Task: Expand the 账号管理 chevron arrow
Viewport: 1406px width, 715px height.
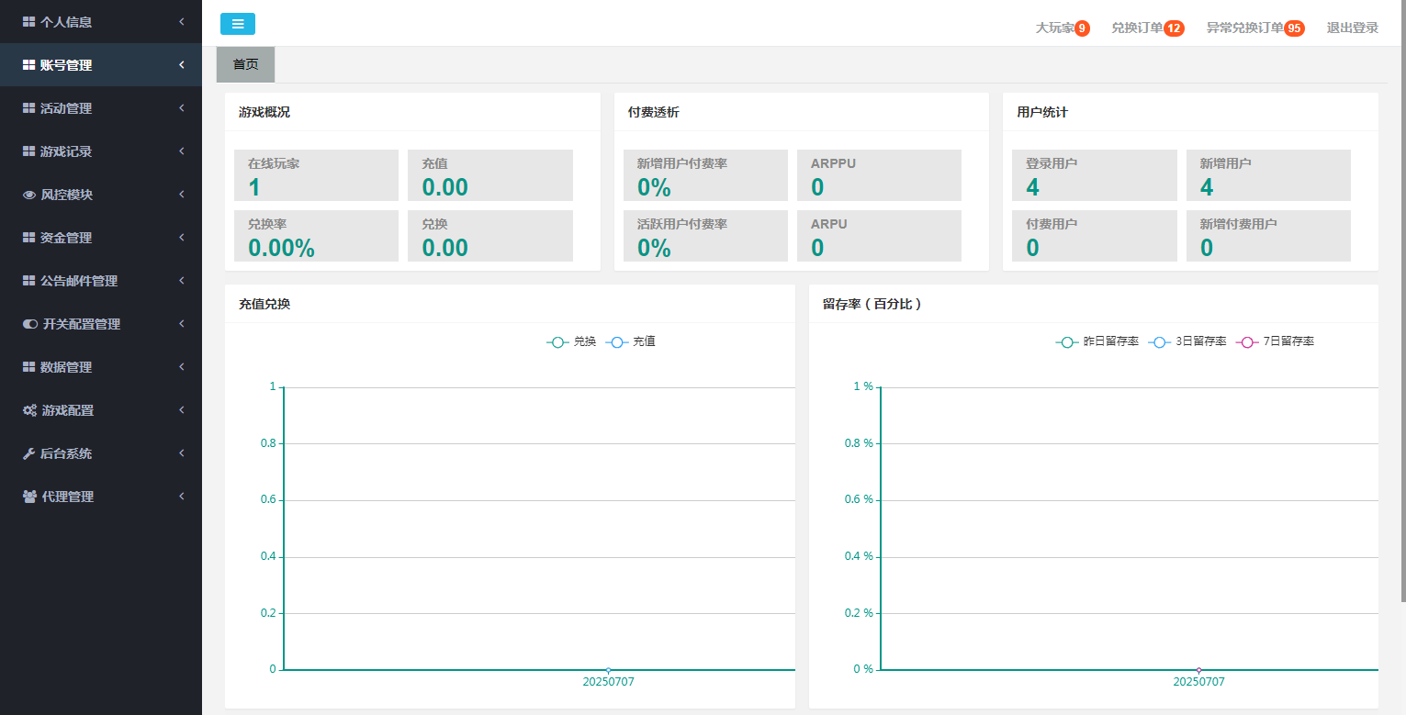Action: point(182,65)
